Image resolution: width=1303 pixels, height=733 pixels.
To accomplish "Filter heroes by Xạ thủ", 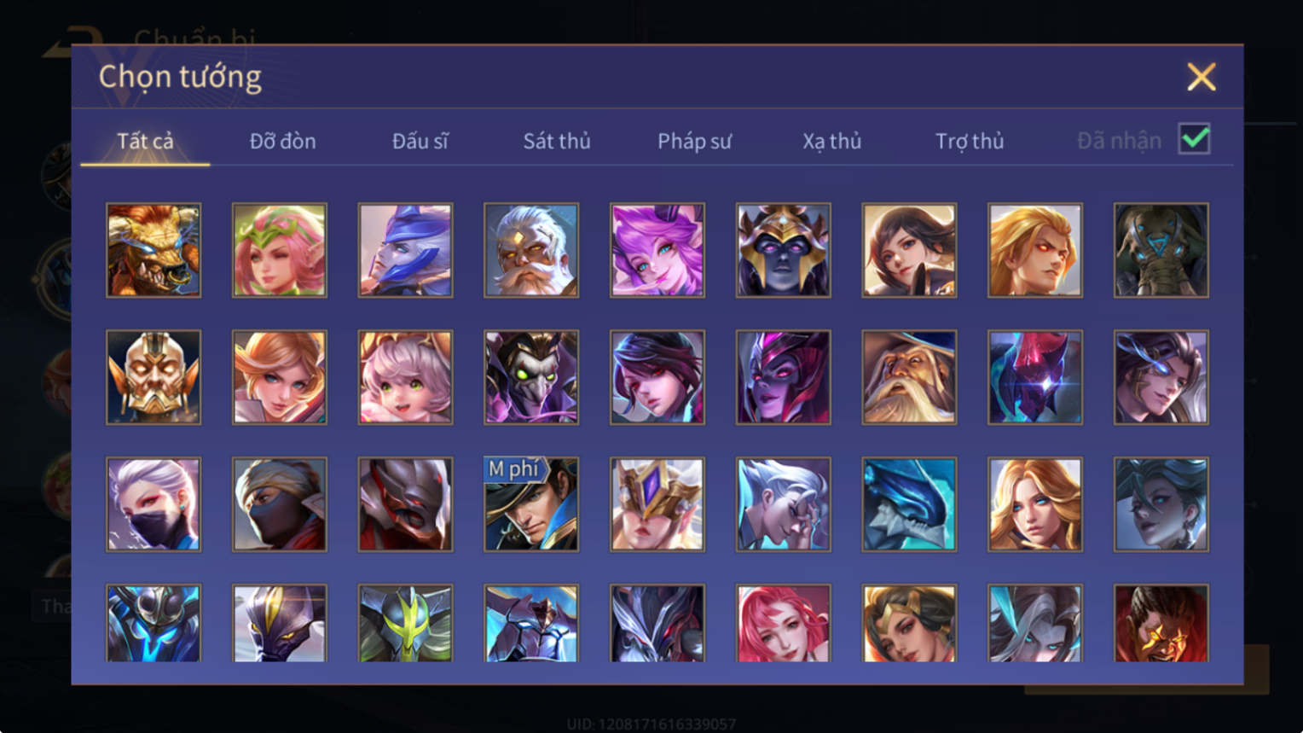I will click(831, 141).
